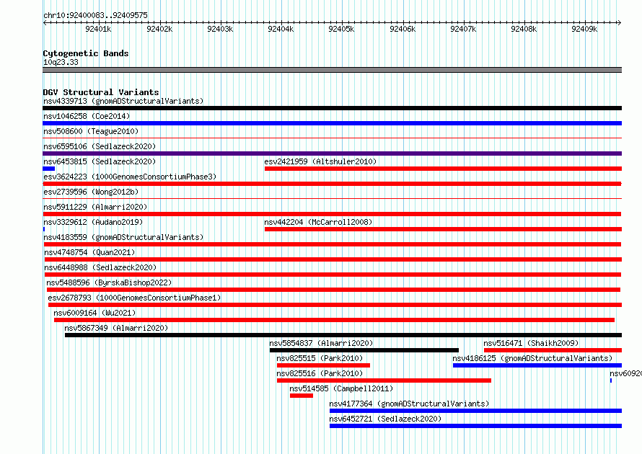The image size is (642, 454).
Task: Click the 92402k ruler label
Action: pyautogui.click(x=159, y=29)
